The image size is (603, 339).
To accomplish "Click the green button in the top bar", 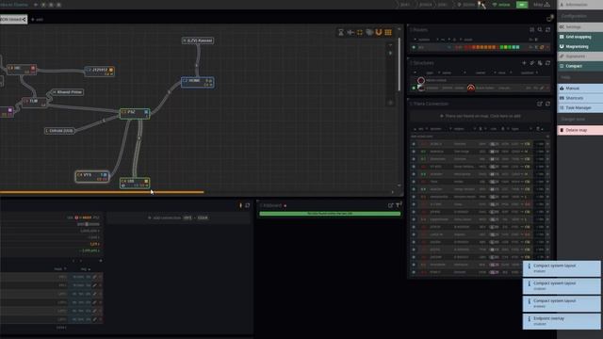I will click(x=521, y=5).
